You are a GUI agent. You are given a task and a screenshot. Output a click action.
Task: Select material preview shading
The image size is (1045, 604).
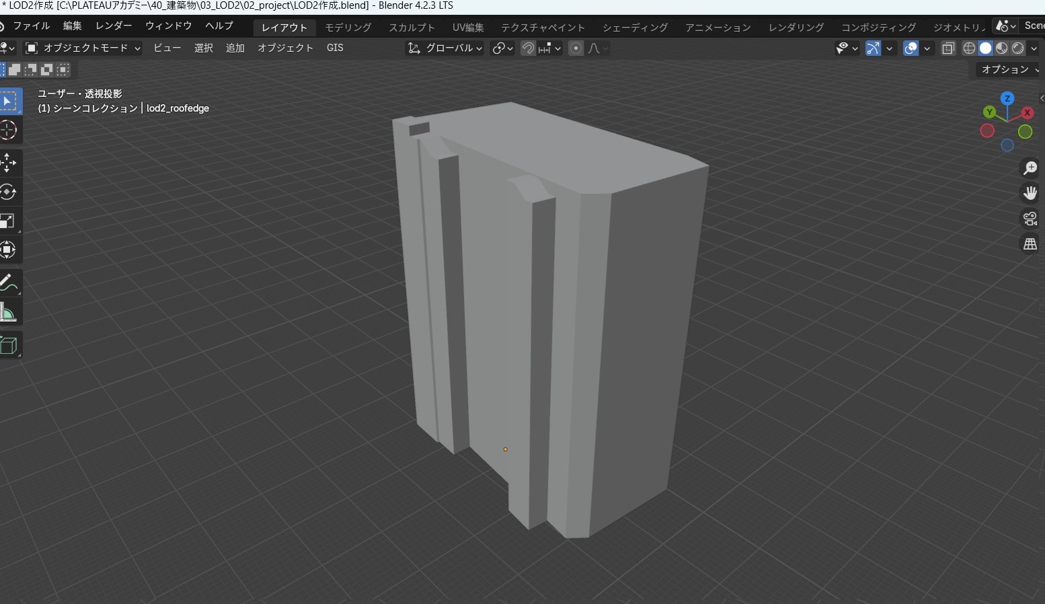pos(1001,48)
